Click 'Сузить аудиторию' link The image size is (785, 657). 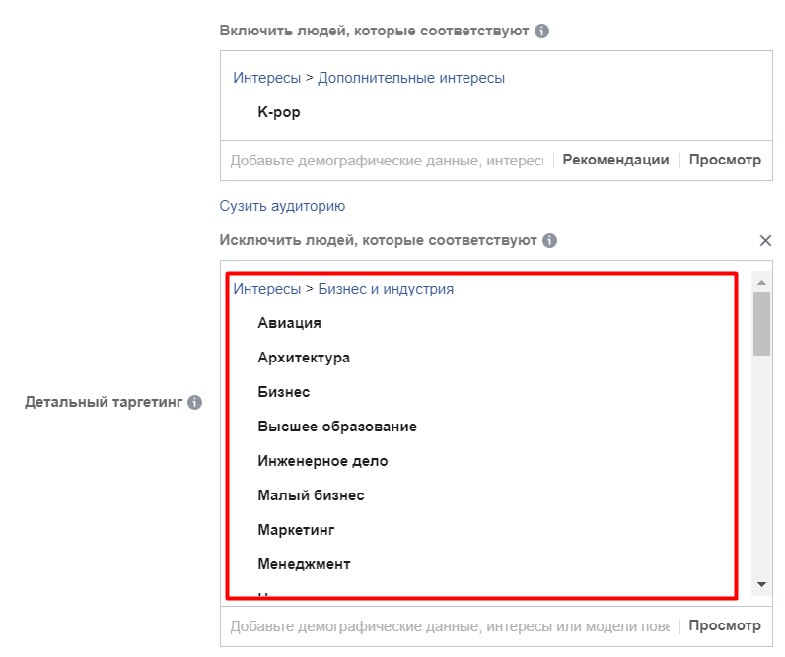tap(282, 206)
